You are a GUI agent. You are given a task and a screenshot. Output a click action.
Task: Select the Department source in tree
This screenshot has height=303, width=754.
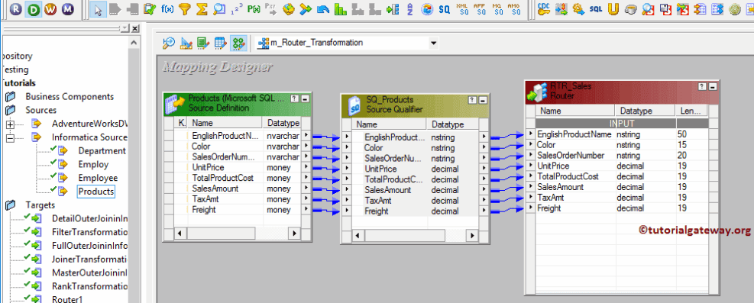click(102, 151)
